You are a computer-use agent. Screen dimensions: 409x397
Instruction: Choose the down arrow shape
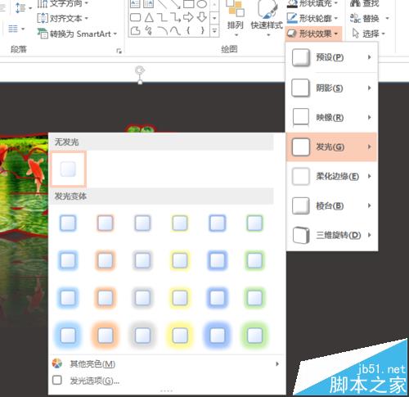click(202, 17)
